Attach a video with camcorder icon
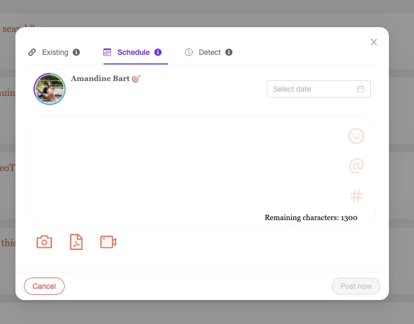414x324 pixels. [108, 242]
